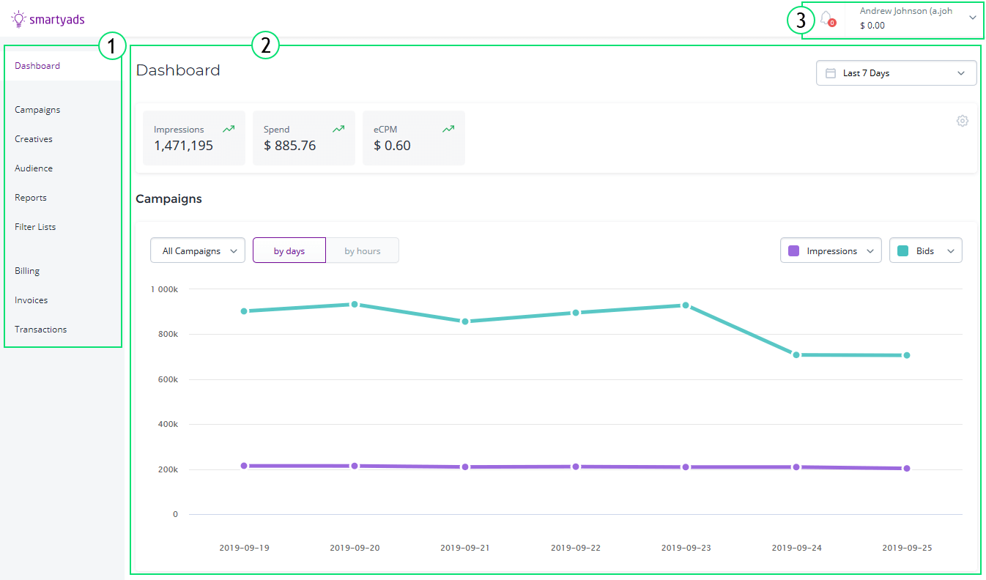
Task: Open Reports from the sidebar
Action: click(31, 198)
